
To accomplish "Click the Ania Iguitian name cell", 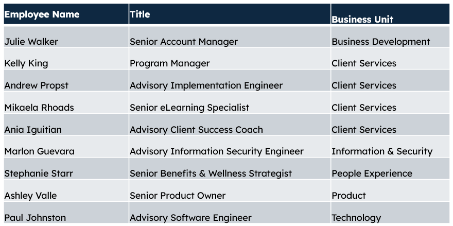I will pyautogui.click(x=66, y=124).
